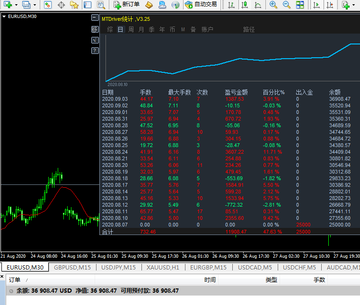
Task: Click the 2020.09.03 date row
Action: pyautogui.click(x=231, y=99)
